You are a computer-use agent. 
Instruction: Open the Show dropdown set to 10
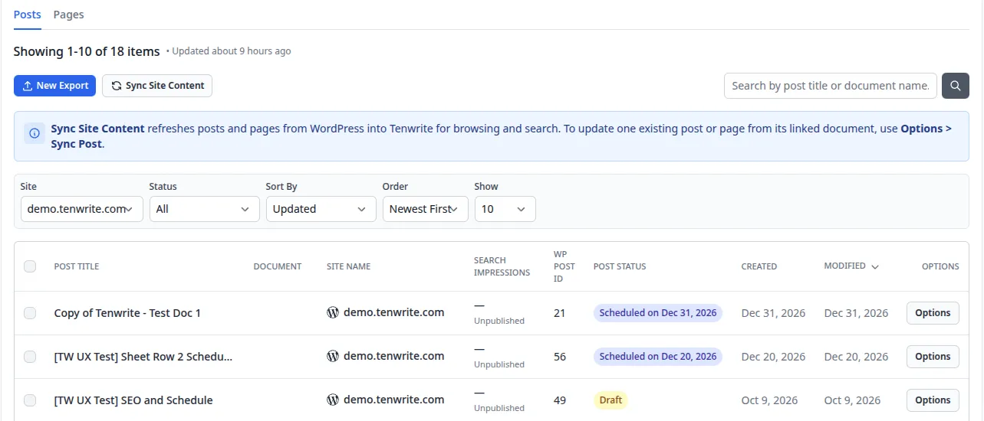click(x=505, y=209)
